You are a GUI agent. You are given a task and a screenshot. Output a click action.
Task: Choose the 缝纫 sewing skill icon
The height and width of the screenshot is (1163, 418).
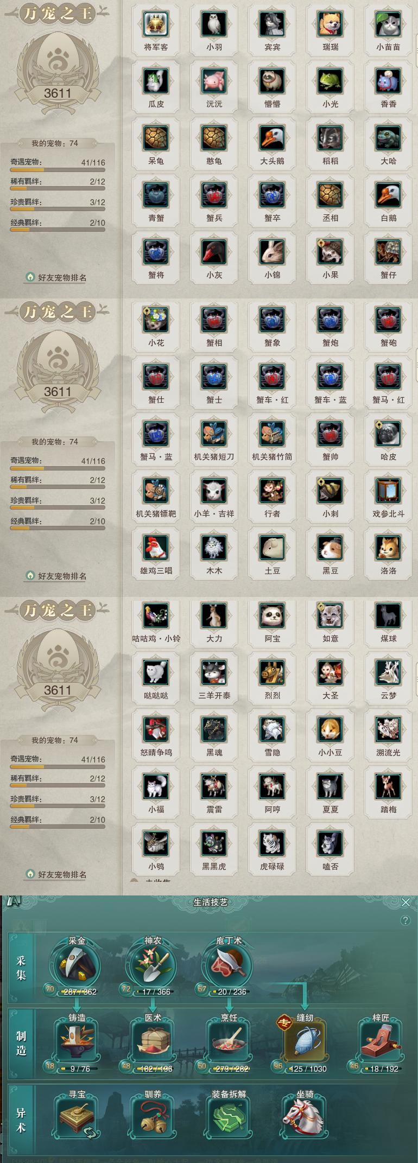pos(305,1041)
